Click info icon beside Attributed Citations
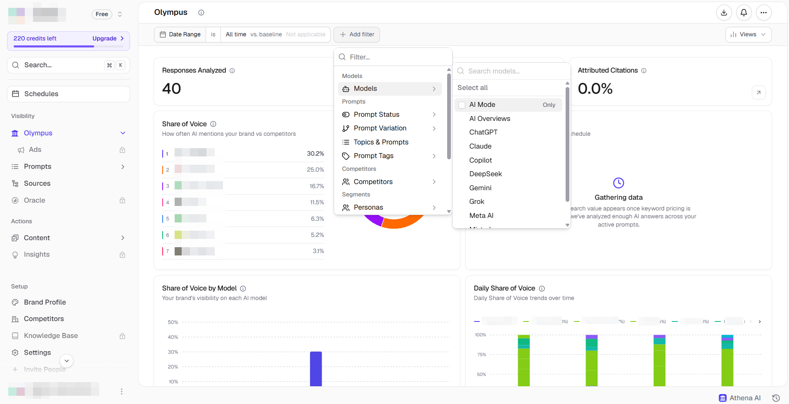Viewport: 789px width, 404px height. [x=644, y=71]
